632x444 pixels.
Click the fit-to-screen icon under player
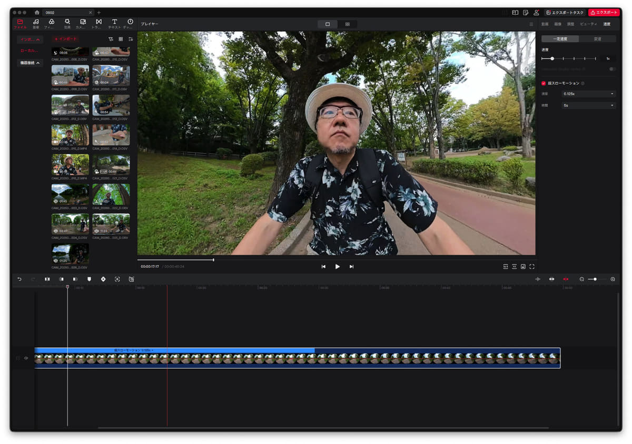[515, 267]
